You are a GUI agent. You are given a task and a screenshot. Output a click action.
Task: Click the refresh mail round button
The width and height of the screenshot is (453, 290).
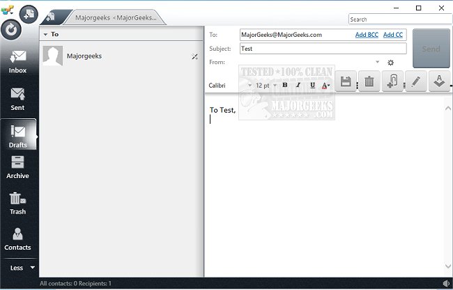(x=11, y=30)
